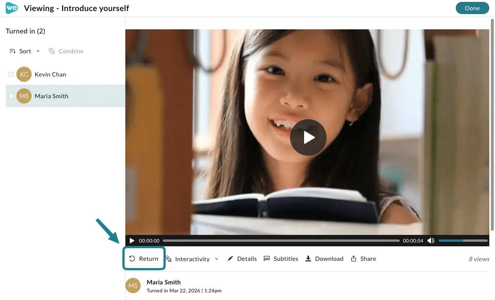
Task: Click the Download arrow icon
Action: 308,259
